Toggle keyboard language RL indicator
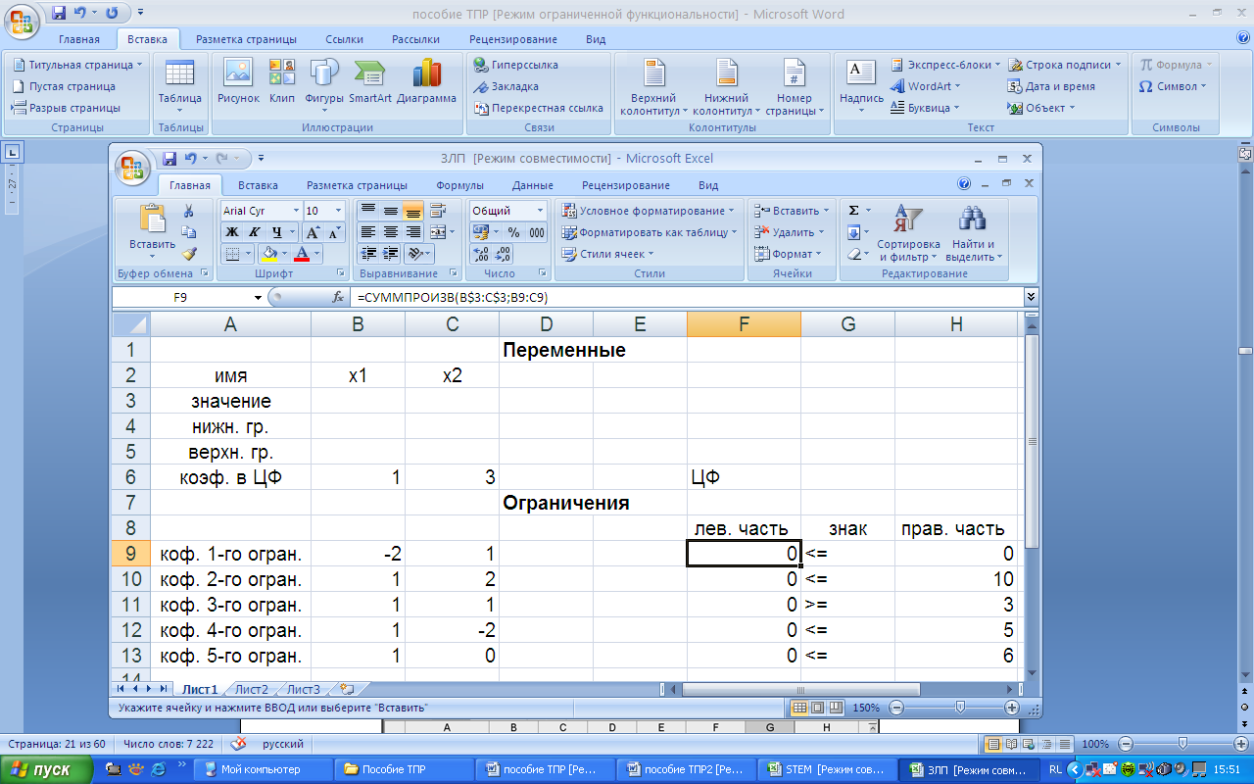The height and width of the screenshot is (784, 1254). (1055, 769)
